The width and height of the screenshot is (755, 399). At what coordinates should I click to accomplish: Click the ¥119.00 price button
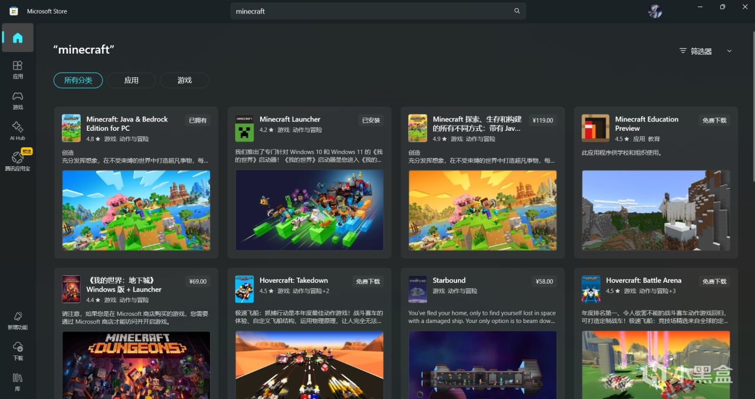tap(543, 120)
